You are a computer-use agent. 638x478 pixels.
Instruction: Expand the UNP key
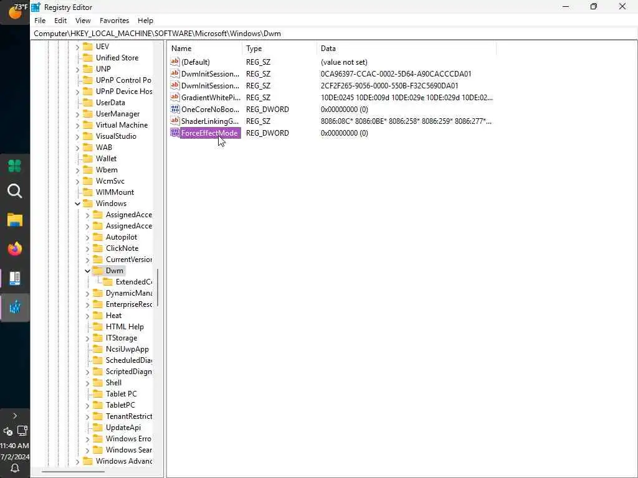[77, 69]
